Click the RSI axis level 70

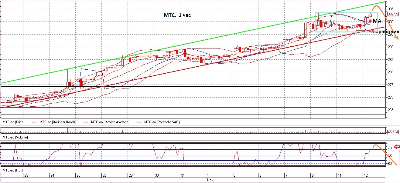point(389,148)
